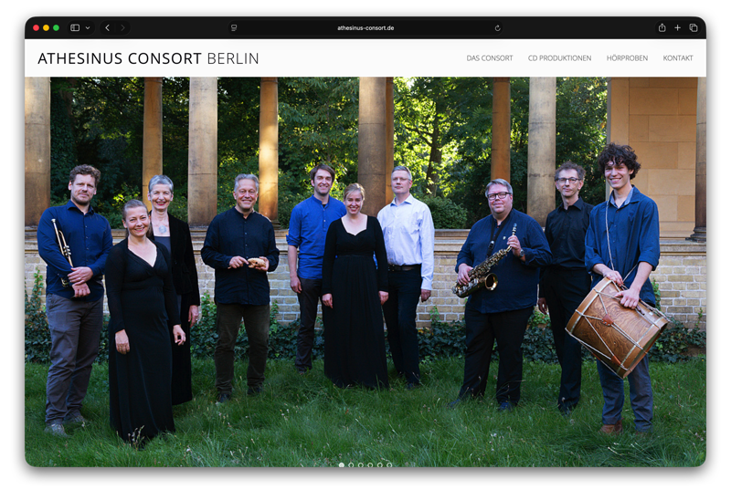Open the CD PRODUKTIONEN menu item
This screenshot has height=500, width=731.
click(x=559, y=58)
